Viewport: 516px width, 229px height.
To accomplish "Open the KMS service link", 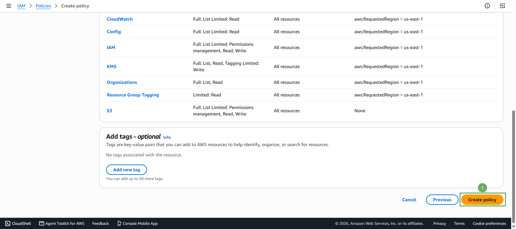I will pyautogui.click(x=112, y=66).
